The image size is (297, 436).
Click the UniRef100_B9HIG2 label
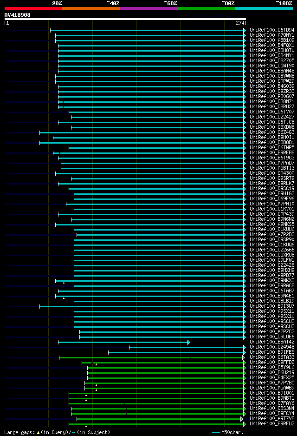click(272, 193)
